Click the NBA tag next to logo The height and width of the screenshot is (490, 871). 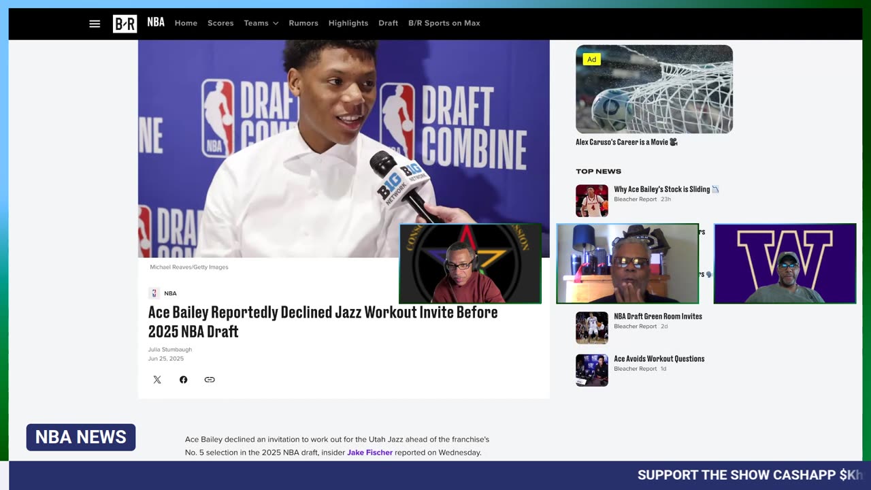point(170,293)
